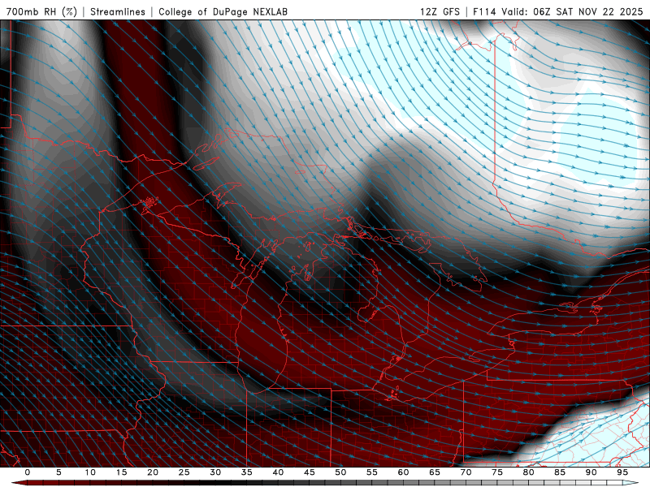Pick the "35" percent legend label
The width and height of the screenshot is (650, 487).
[x=247, y=472]
